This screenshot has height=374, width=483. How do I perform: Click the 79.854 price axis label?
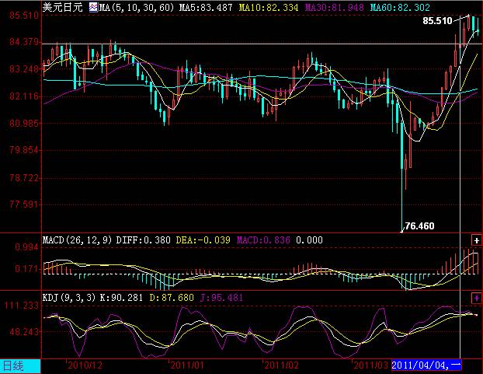24,150
